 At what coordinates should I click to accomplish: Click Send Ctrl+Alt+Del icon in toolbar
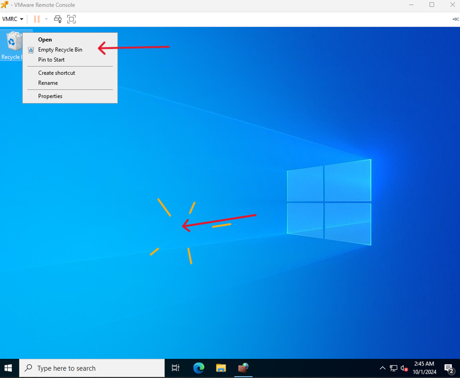tap(57, 19)
